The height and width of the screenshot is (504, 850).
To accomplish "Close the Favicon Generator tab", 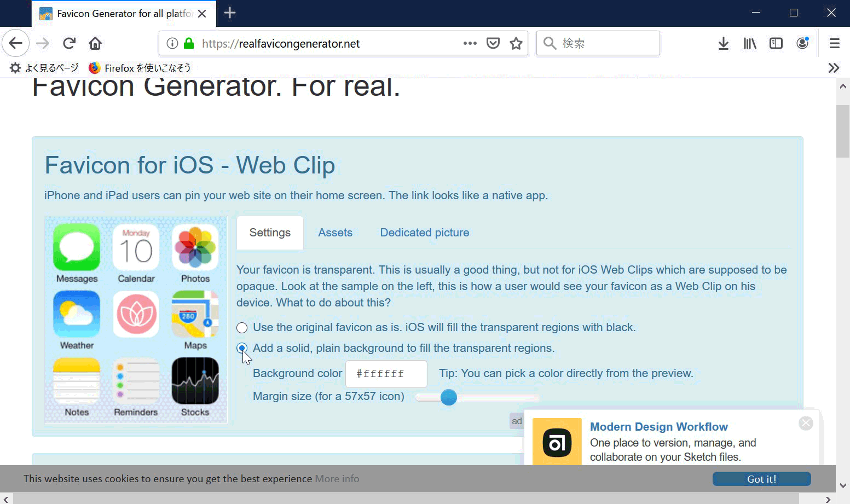I will (x=202, y=14).
